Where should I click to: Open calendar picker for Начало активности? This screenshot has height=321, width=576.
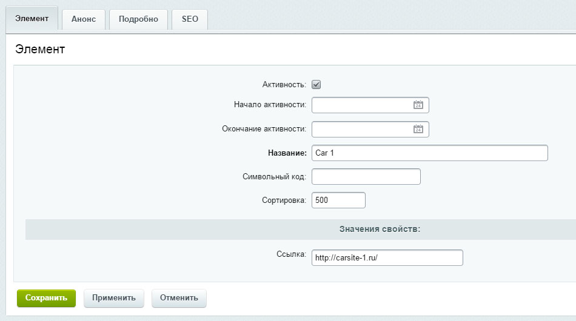click(418, 105)
